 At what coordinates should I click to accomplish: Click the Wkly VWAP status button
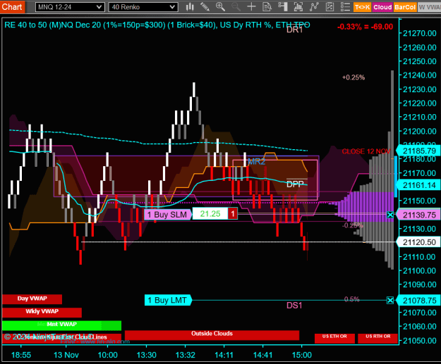(x=42, y=312)
